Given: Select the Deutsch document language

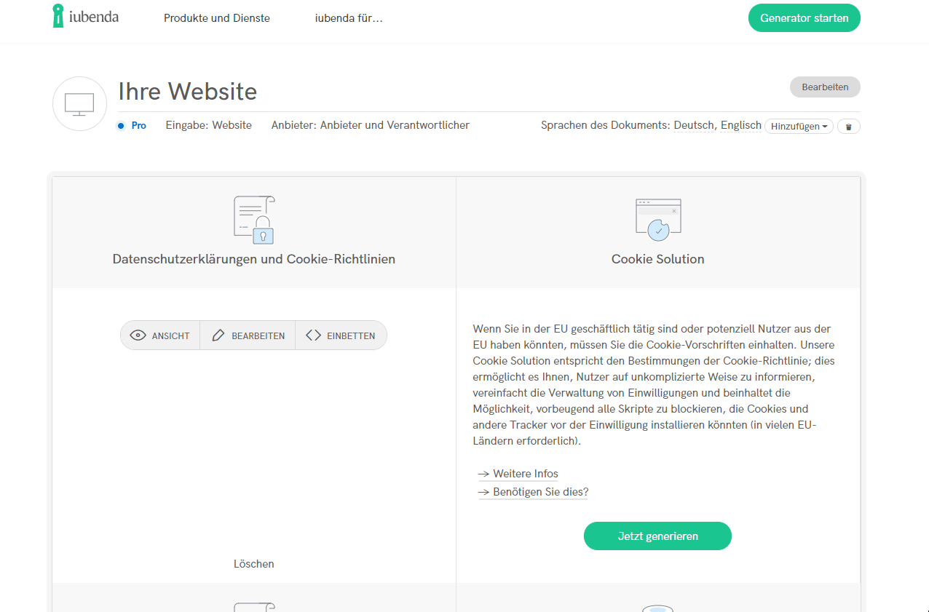Looking at the screenshot, I should [x=692, y=124].
